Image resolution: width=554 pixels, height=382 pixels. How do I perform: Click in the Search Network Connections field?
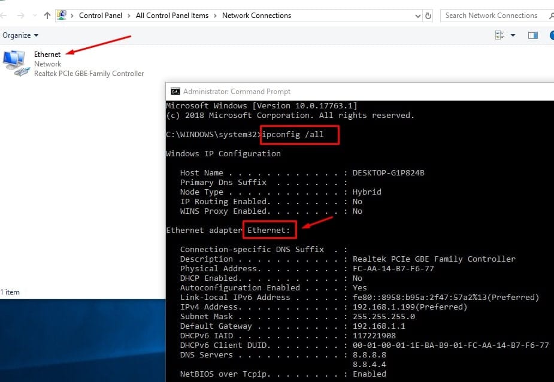click(491, 16)
